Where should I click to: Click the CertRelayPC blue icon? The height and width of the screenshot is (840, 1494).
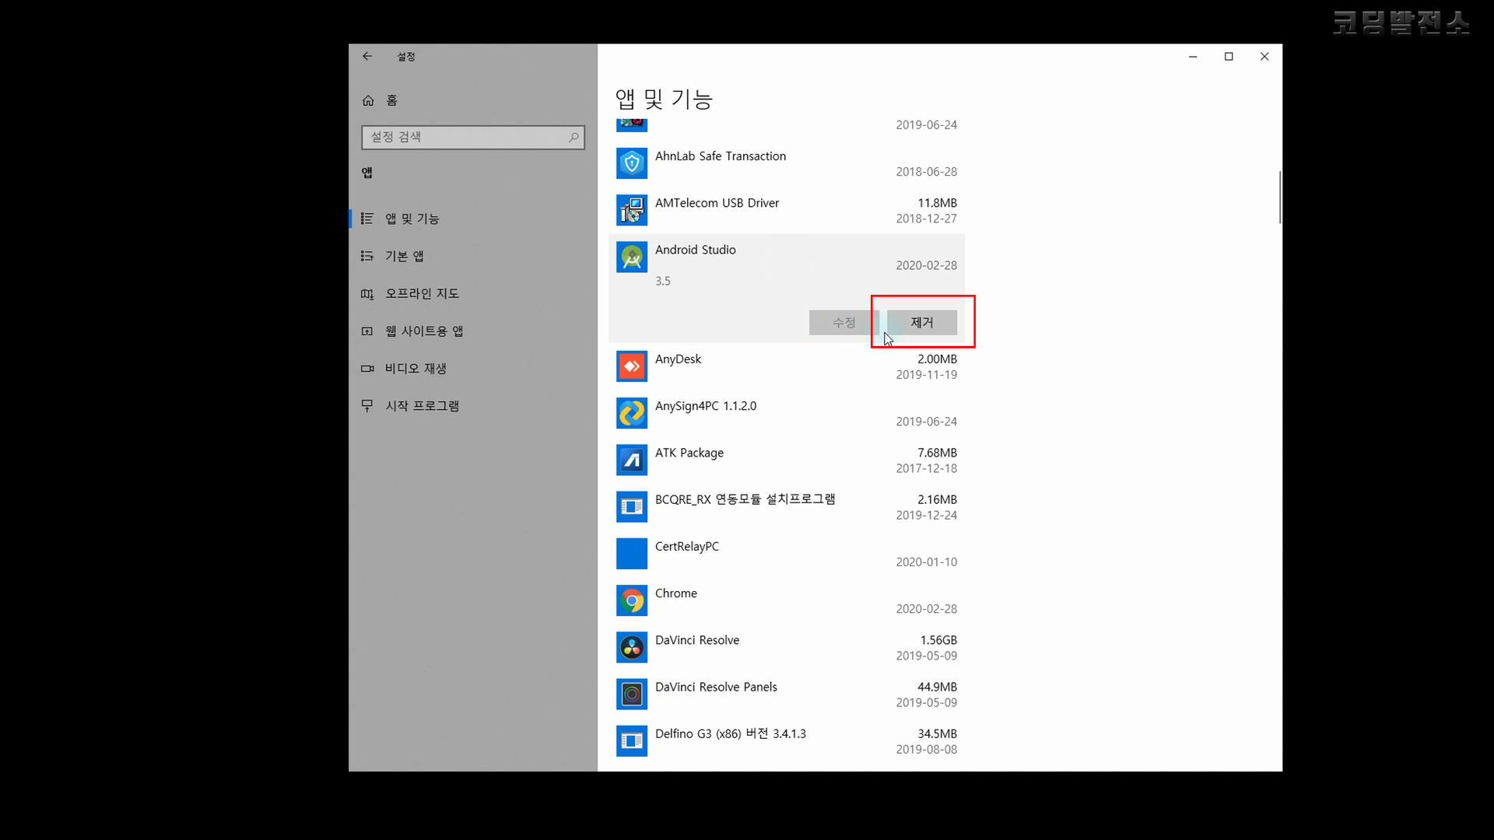(631, 554)
